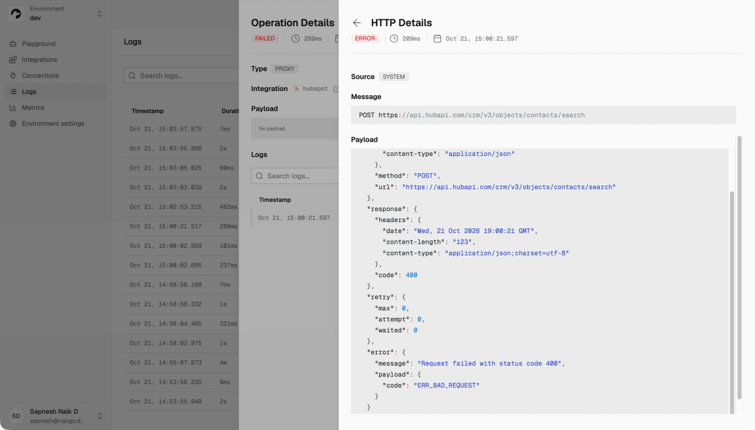Click the Timestamp column header in main Logs

pos(148,111)
